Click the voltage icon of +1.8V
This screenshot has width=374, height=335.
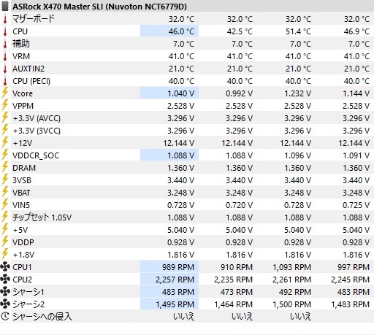pyautogui.click(x=5, y=254)
